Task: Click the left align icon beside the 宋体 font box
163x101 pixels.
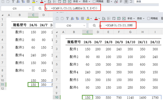Action: [x=121, y=2]
